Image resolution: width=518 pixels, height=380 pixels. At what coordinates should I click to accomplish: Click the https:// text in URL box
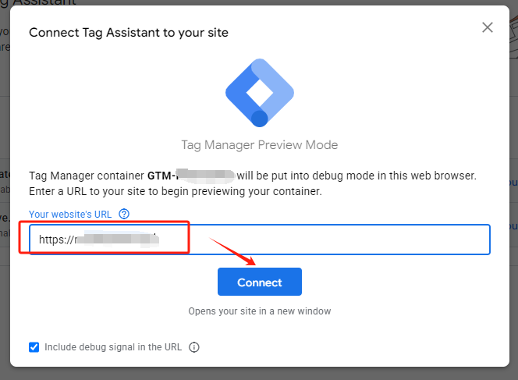[55, 240]
